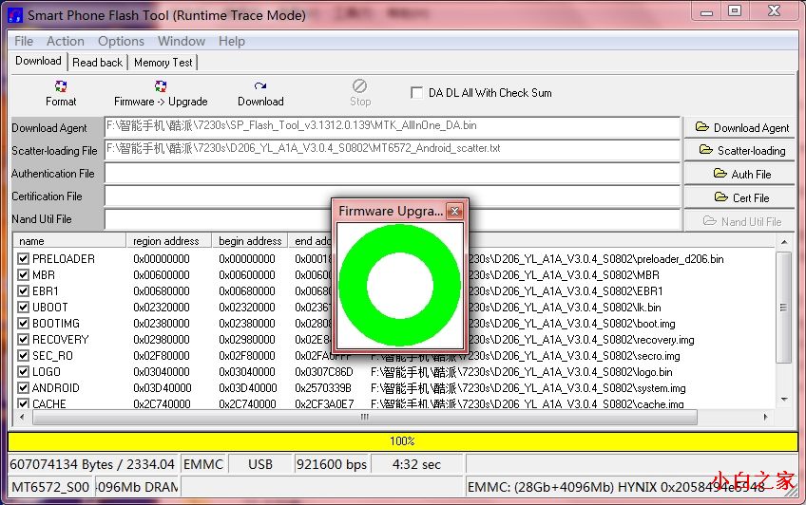
Task: Click the Cert File button
Action: [x=739, y=197]
